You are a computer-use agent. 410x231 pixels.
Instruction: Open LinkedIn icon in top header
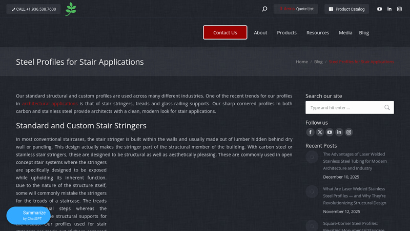tap(389, 9)
